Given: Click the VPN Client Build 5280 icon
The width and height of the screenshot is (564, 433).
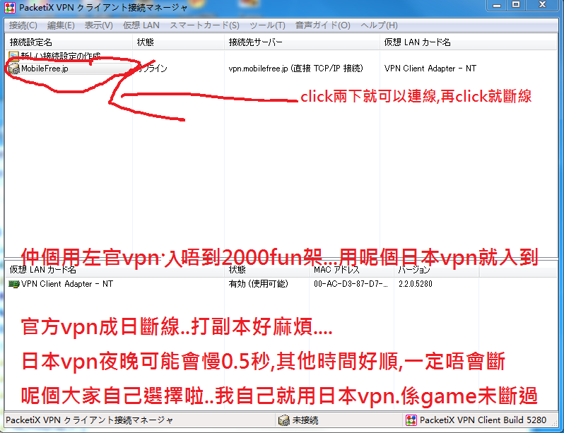Looking at the screenshot, I should click(x=411, y=420).
